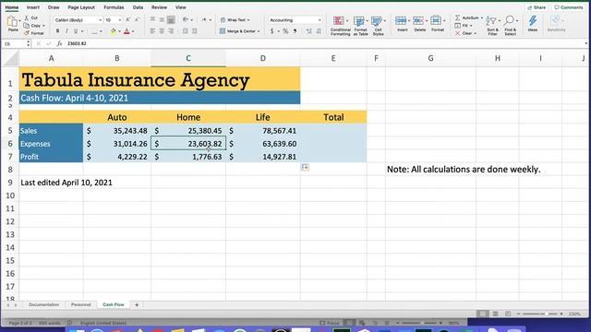591x332 pixels.
Task: Apply percent style to the cell
Action: (x=285, y=31)
